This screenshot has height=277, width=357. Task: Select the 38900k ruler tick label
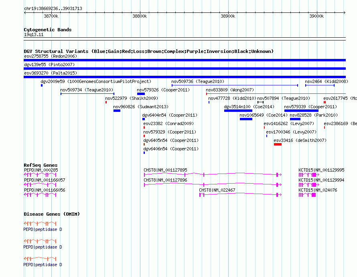coord(228,16)
